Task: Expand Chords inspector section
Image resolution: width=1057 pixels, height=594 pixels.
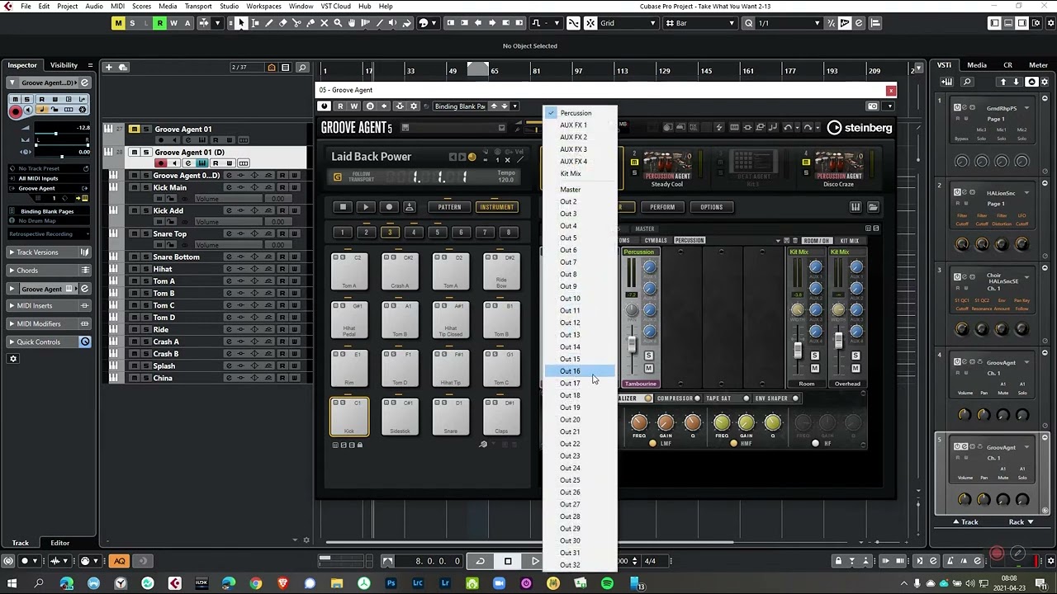Action: (50, 271)
